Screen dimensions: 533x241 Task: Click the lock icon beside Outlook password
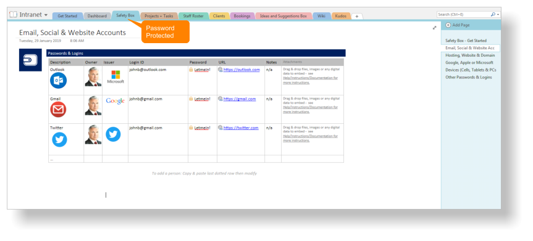point(191,70)
